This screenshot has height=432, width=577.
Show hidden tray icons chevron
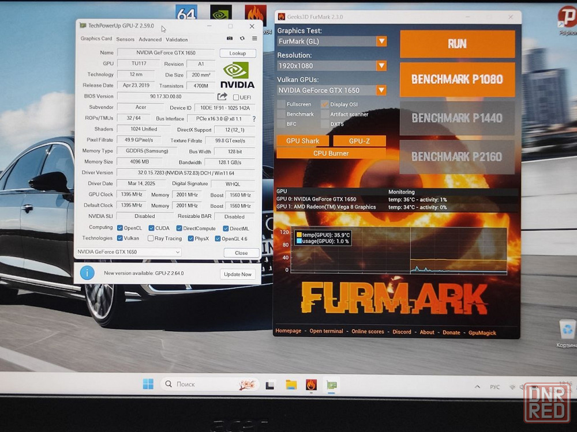pyautogui.click(x=477, y=386)
